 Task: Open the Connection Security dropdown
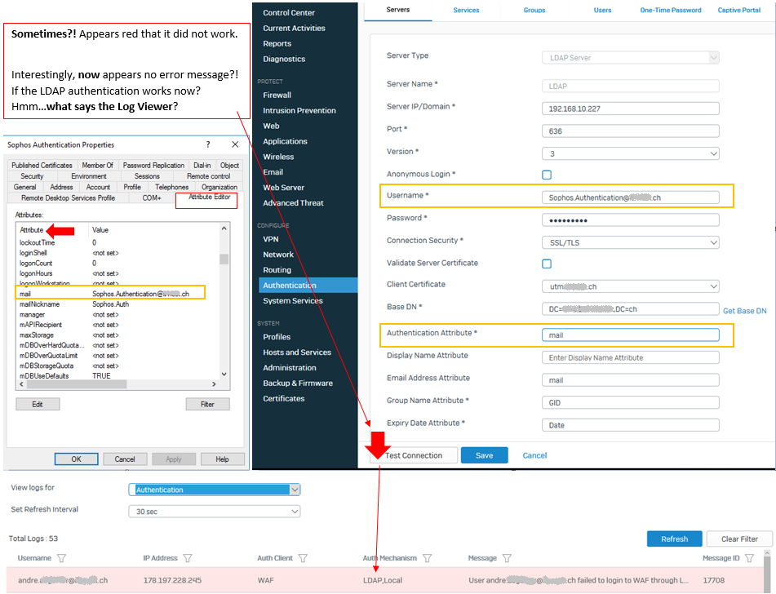coord(630,242)
